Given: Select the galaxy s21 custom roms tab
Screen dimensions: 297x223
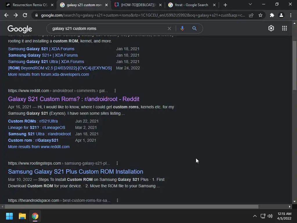Looking at the screenshot, I should [84, 5].
